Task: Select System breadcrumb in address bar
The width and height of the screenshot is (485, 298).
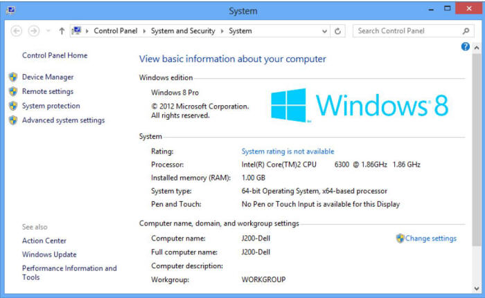Action: [x=240, y=31]
